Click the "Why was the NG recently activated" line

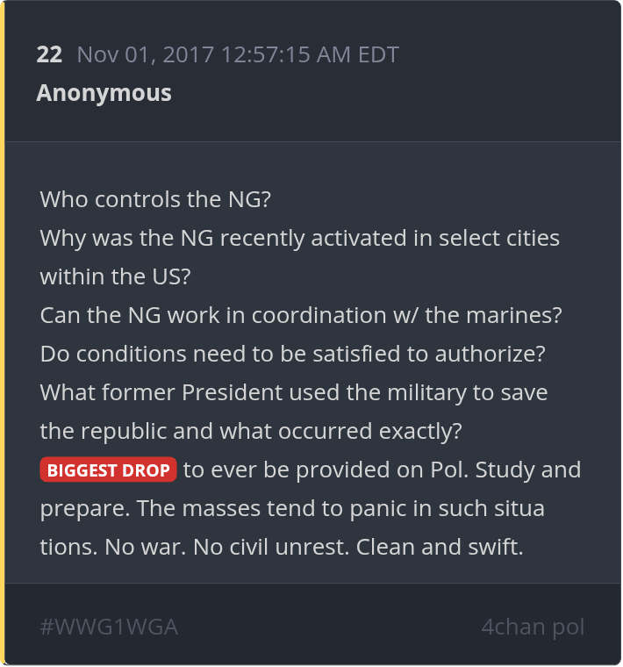click(x=299, y=238)
